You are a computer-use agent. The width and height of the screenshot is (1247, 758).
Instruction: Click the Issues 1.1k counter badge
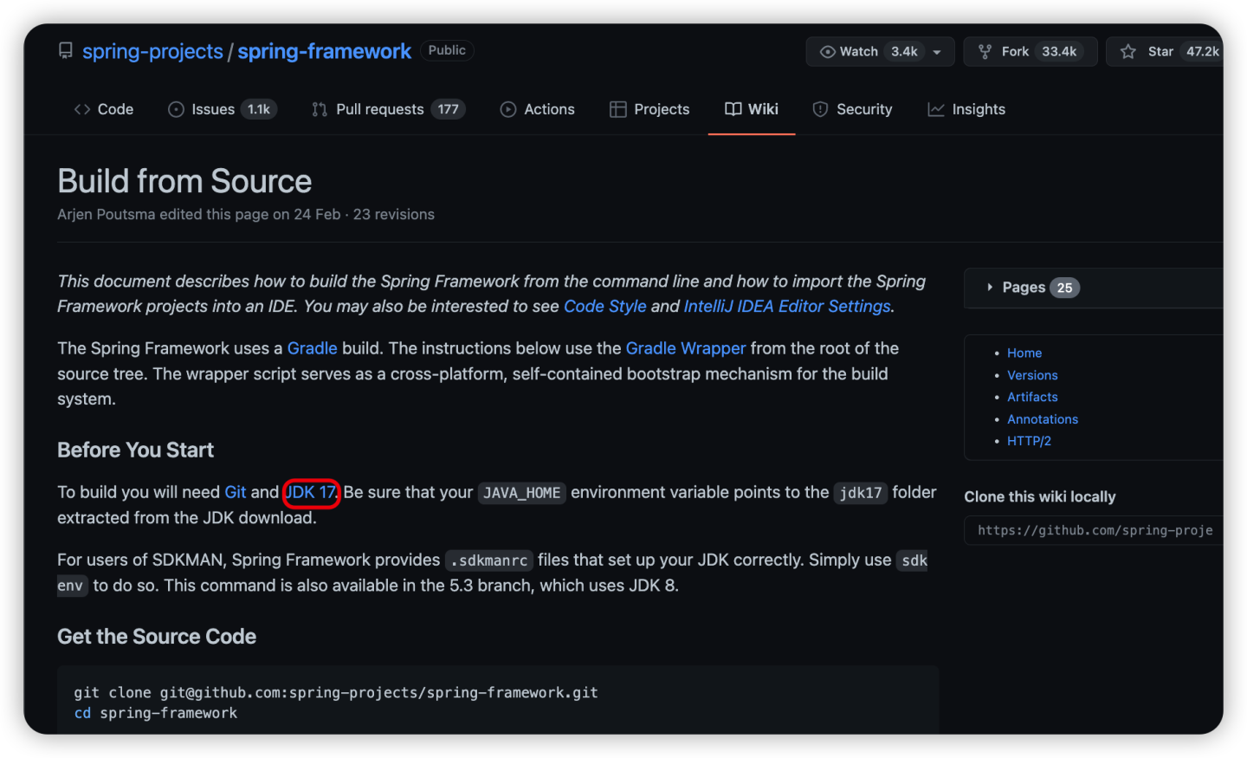click(x=259, y=109)
